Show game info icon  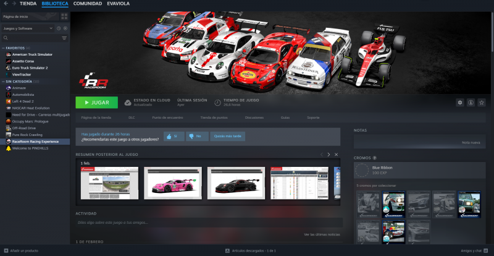[471, 102]
